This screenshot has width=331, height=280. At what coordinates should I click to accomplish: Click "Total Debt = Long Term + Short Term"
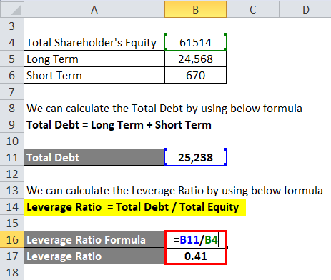coord(119,125)
